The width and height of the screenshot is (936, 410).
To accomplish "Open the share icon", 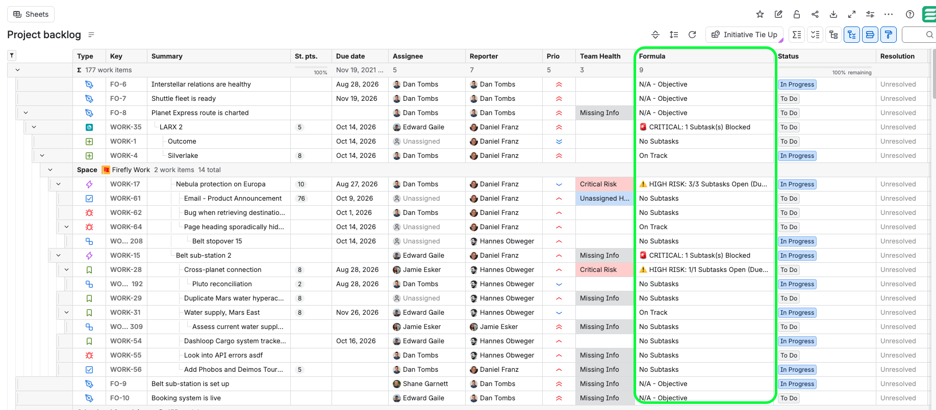I will click(815, 14).
